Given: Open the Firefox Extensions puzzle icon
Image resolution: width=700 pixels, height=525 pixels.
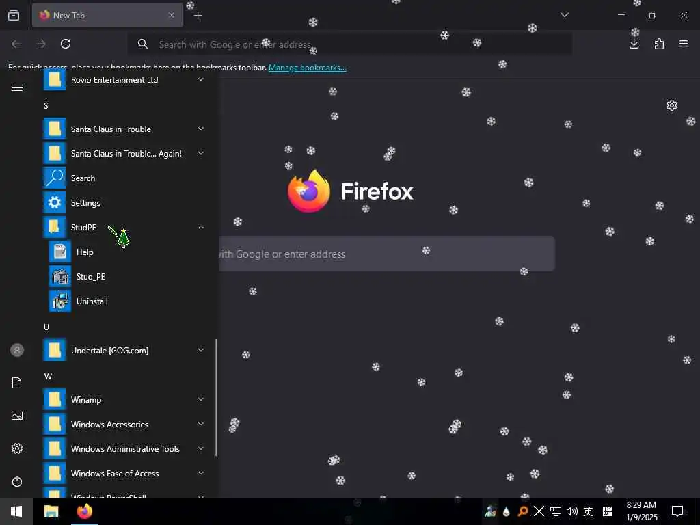Looking at the screenshot, I should click(659, 44).
